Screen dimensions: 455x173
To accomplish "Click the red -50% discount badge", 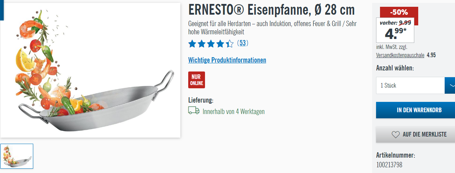I will coord(399,12).
